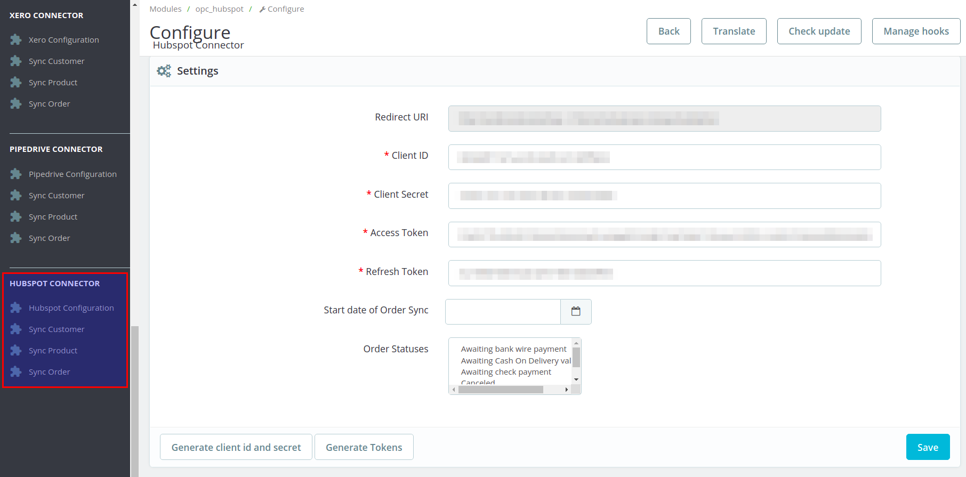The image size is (966, 477).
Task: Open Sync Customer under Pipedrive Connector
Action: point(57,196)
